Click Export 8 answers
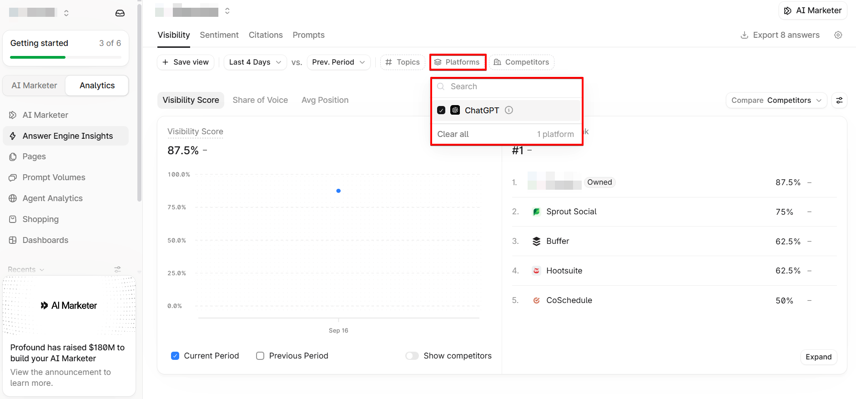 click(780, 35)
